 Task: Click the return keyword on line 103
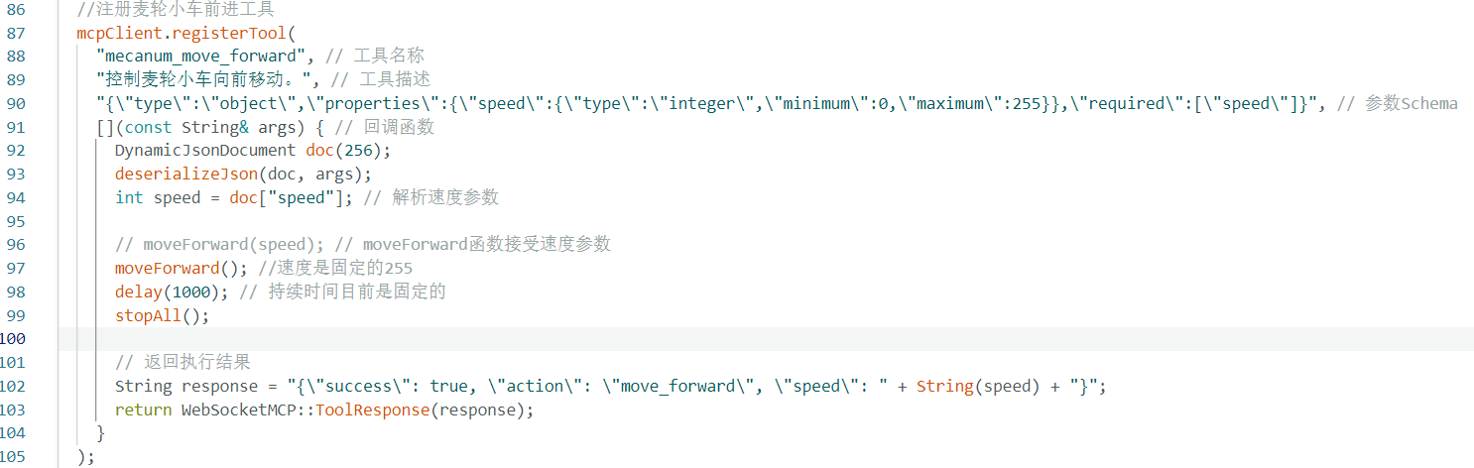[144, 410]
